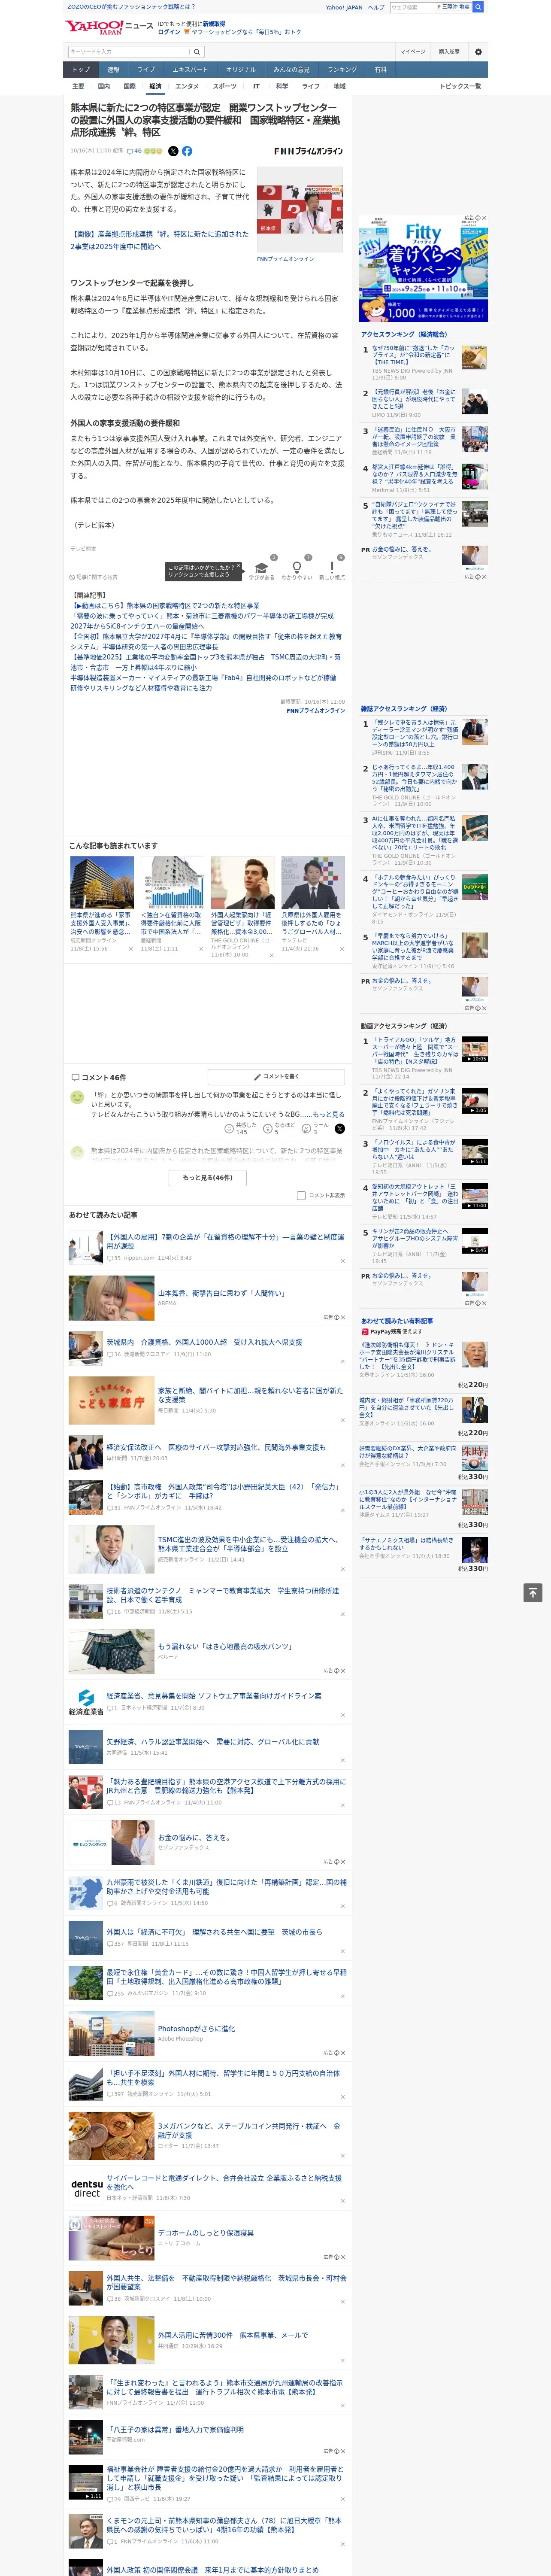Click the blue search magnifier button at top right
This screenshot has height=2576, width=551.
point(478,7)
